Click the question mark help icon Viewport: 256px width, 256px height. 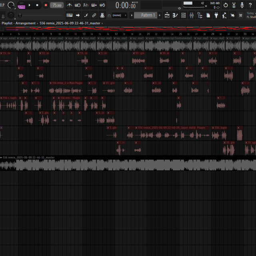coord(250,5)
